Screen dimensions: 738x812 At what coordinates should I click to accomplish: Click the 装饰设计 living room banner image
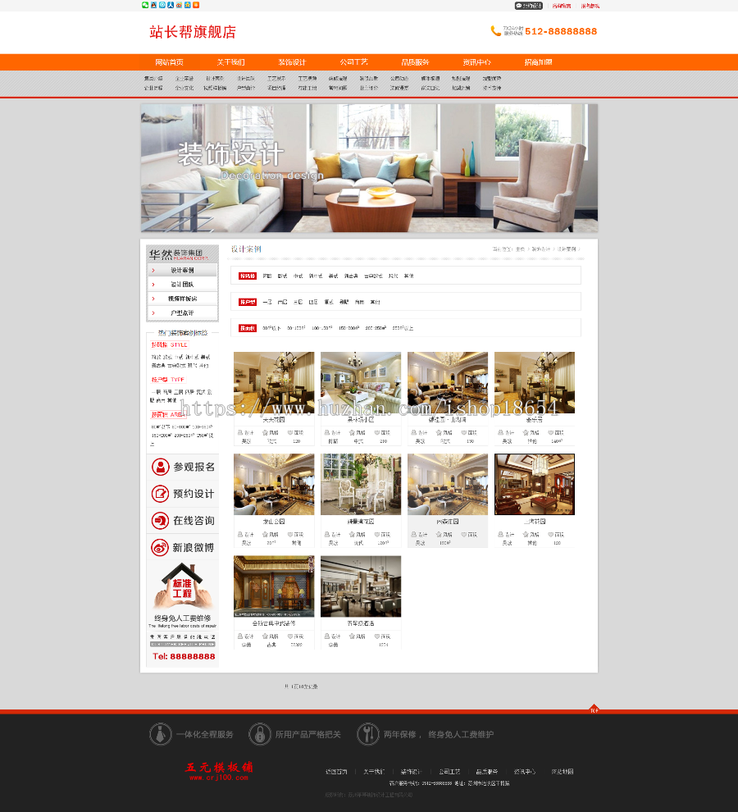(369, 168)
